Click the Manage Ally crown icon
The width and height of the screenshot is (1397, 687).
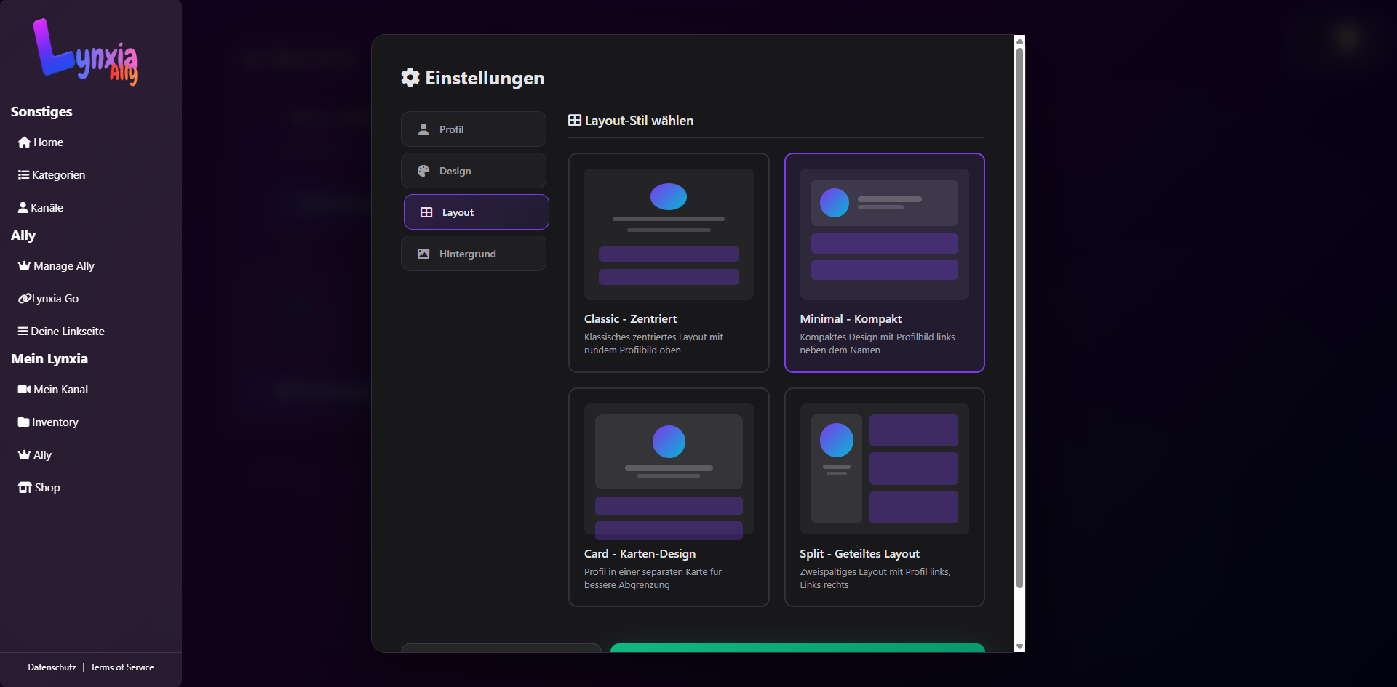24,266
